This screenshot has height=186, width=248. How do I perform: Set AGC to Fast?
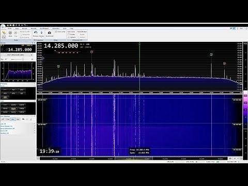tap(8, 119)
